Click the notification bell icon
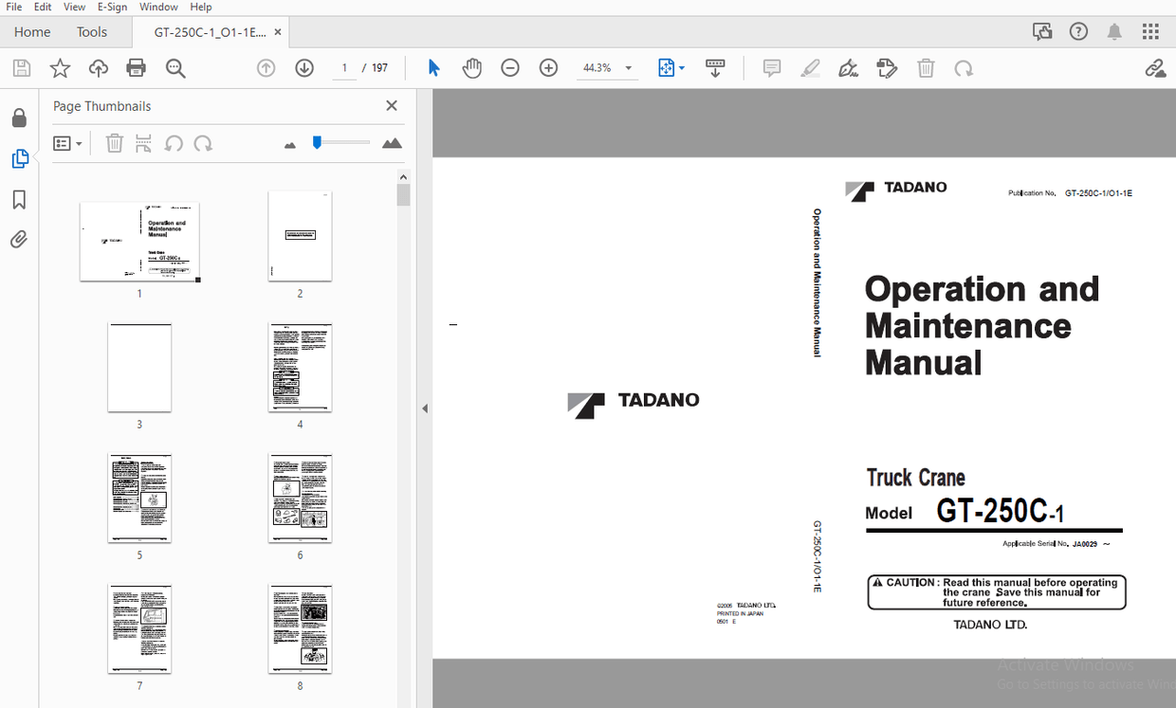Viewport: 1176px width, 708px height. point(1114,31)
